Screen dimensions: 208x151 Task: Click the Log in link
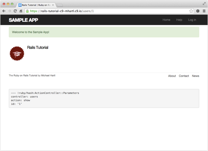pyautogui.click(x=192, y=20)
